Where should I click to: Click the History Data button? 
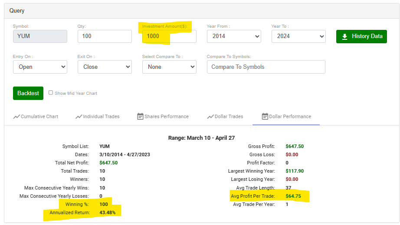pyautogui.click(x=361, y=36)
